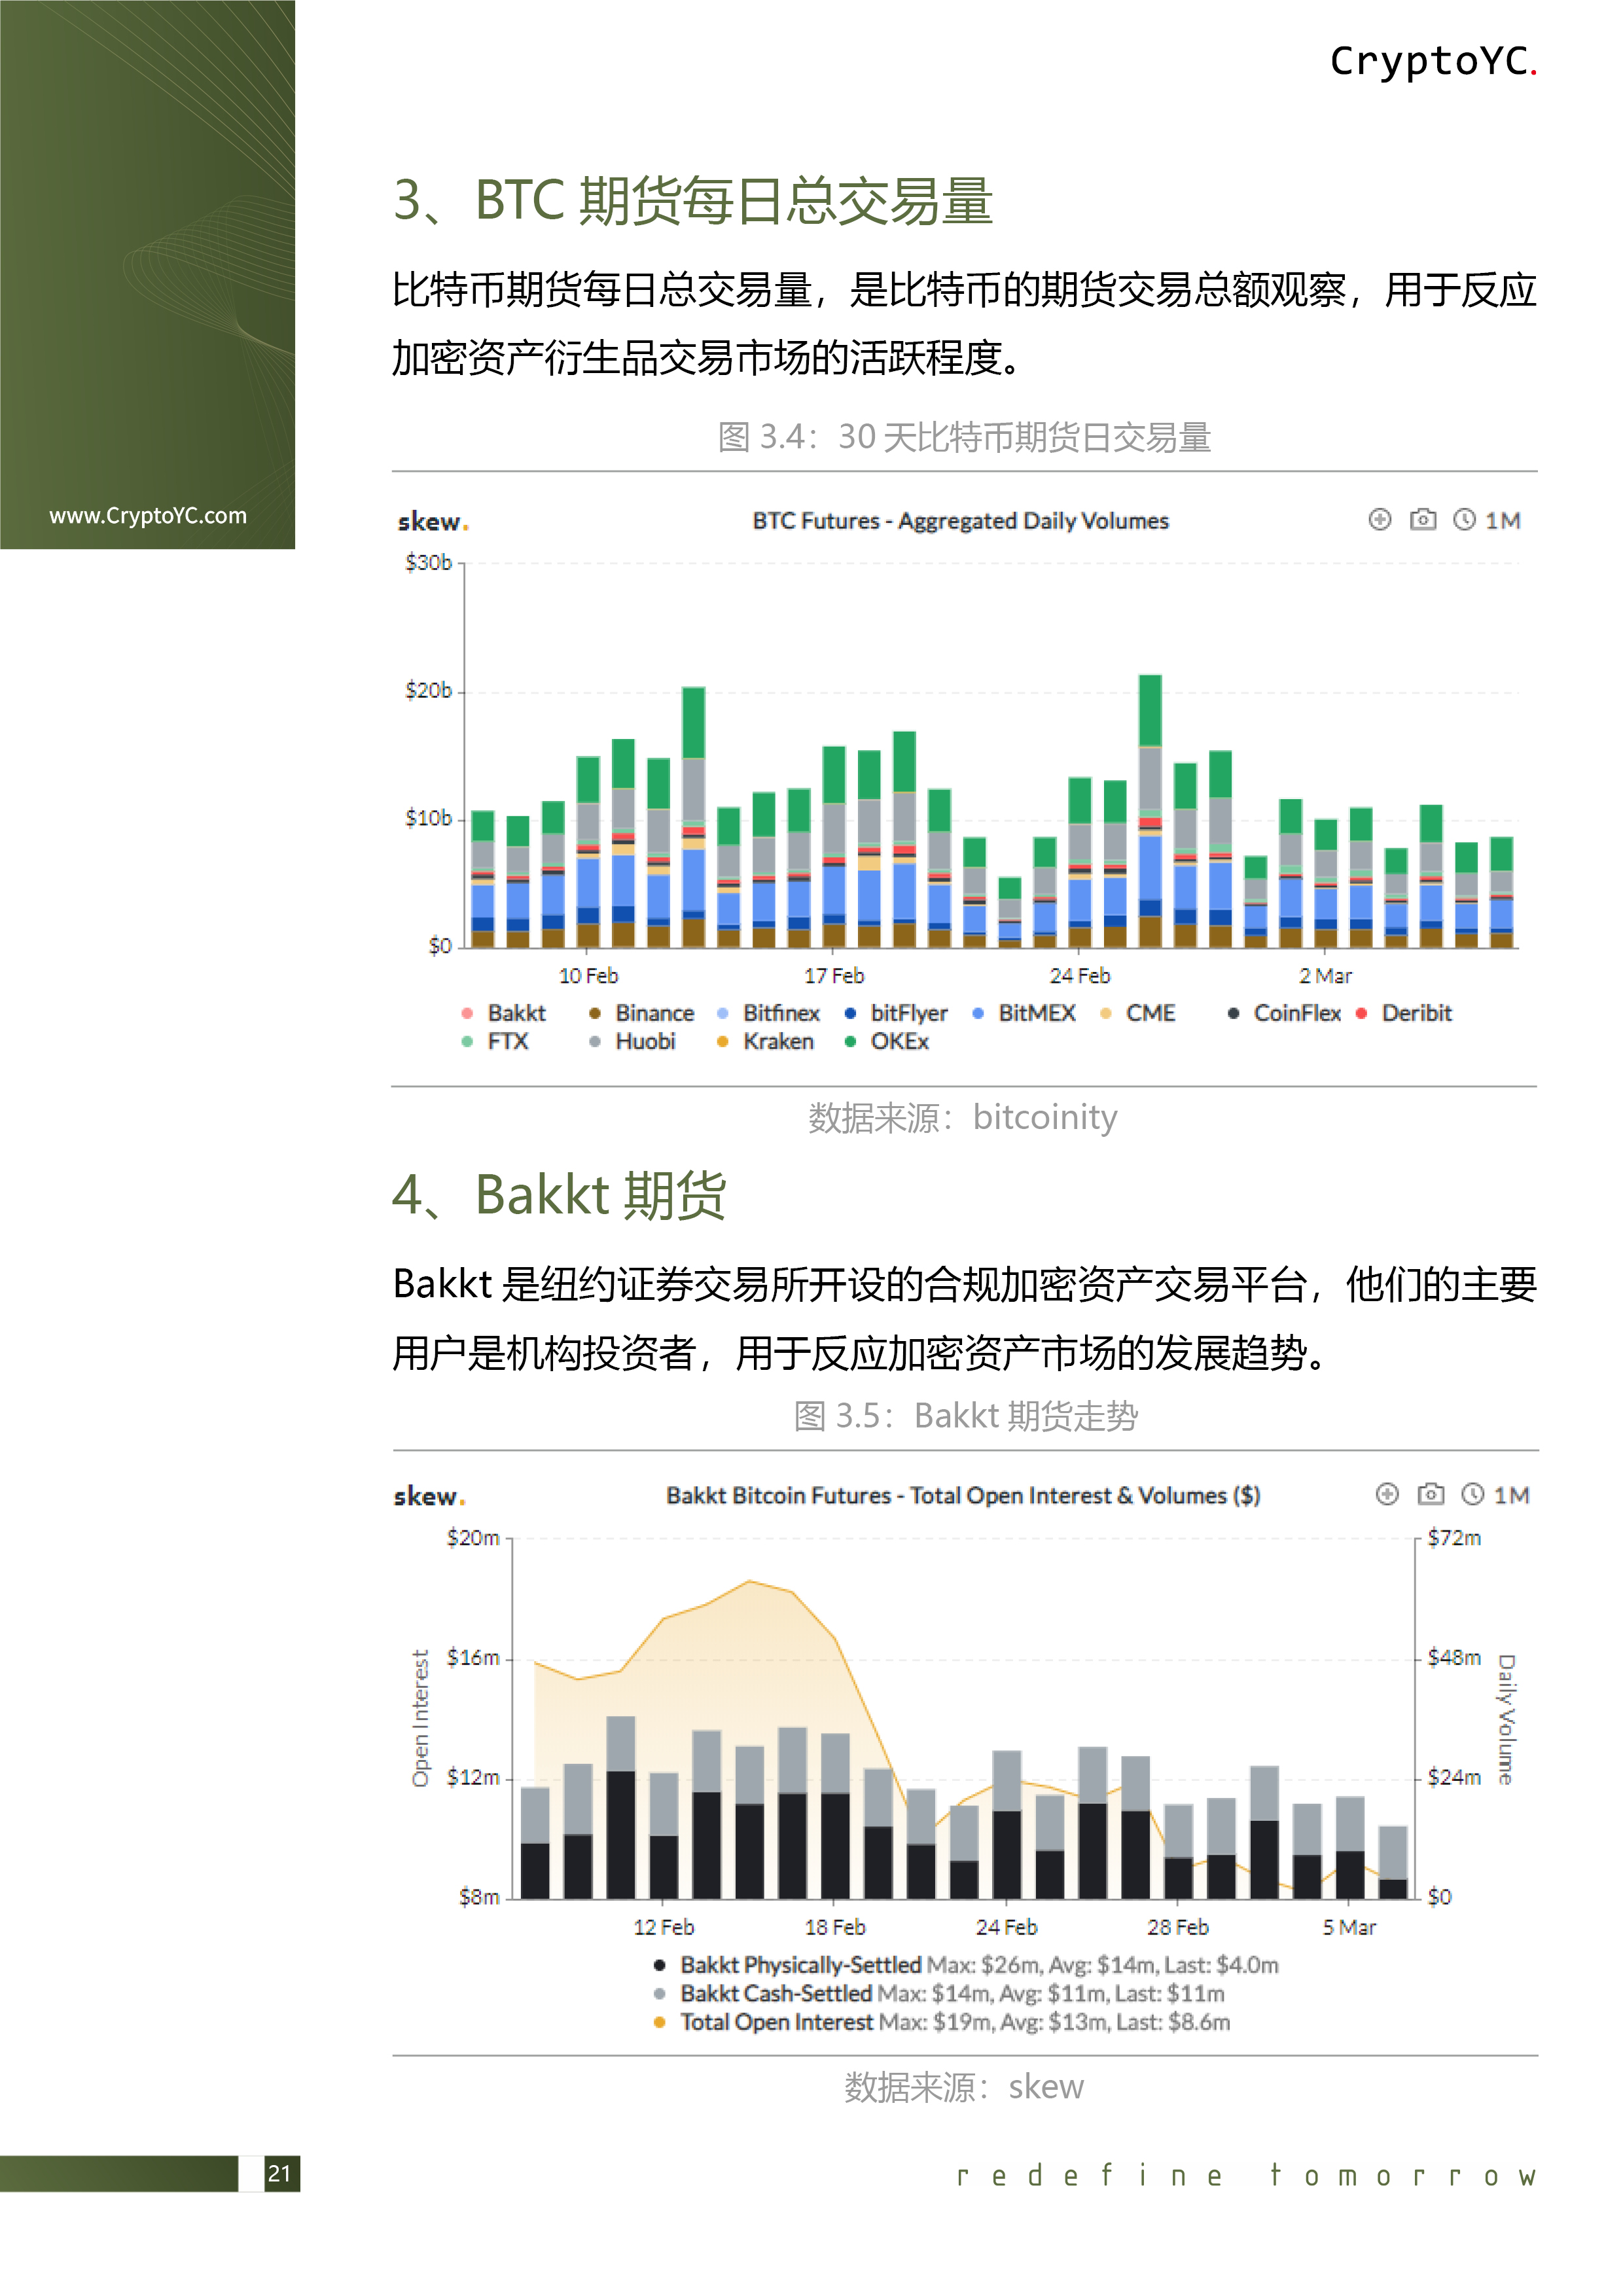Click BTC Futures Aggregated Daily Volumes title
The image size is (1623, 2296).
point(960,521)
